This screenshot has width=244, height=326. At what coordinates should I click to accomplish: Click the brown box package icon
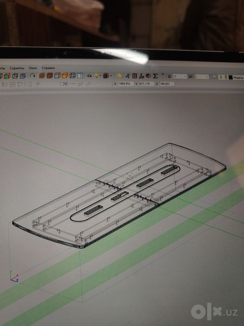pos(148,76)
